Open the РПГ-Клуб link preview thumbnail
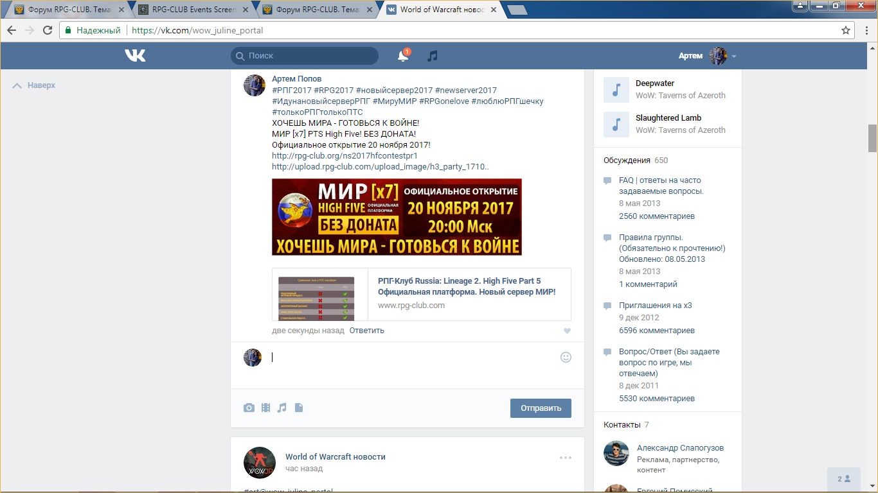 tap(316, 298)
